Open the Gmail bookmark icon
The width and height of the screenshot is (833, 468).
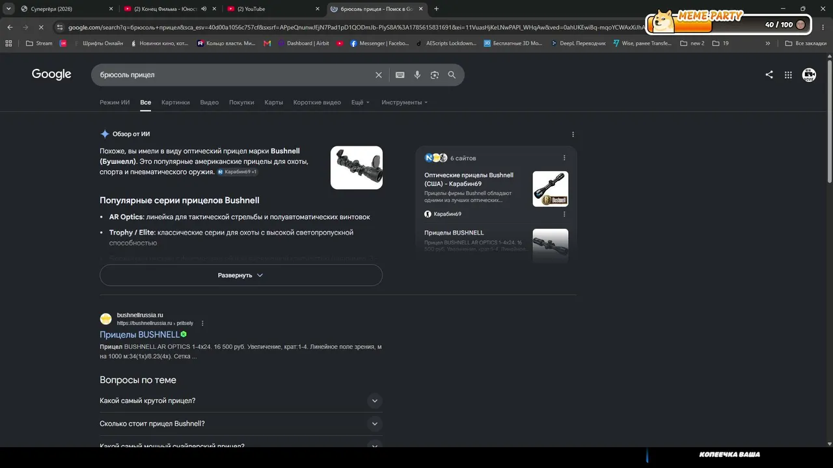coord(267,44)
